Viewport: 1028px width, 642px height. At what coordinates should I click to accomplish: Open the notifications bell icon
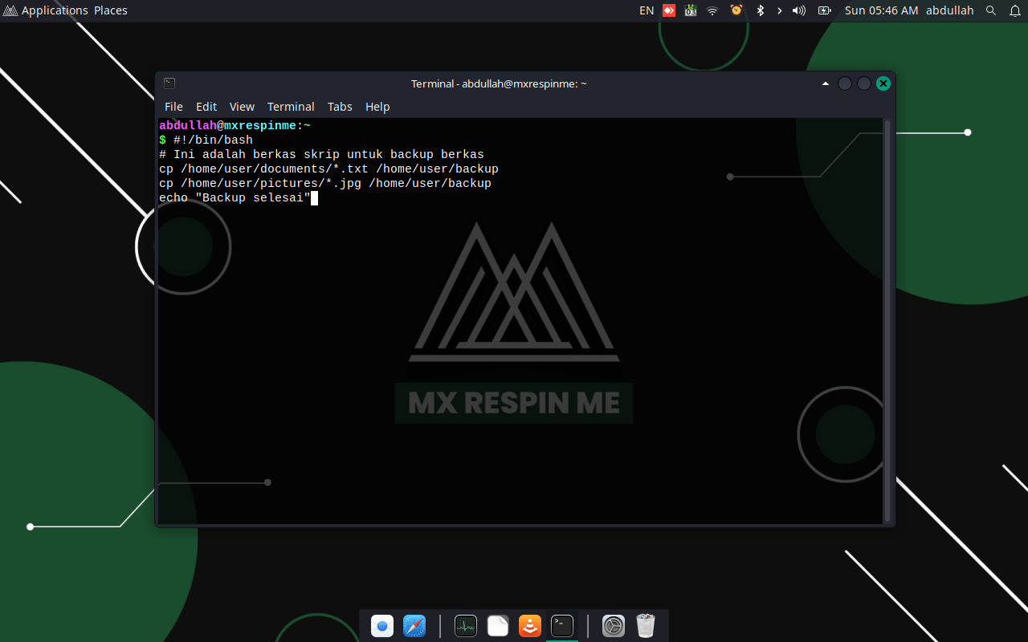click(x=1015, y=10)
